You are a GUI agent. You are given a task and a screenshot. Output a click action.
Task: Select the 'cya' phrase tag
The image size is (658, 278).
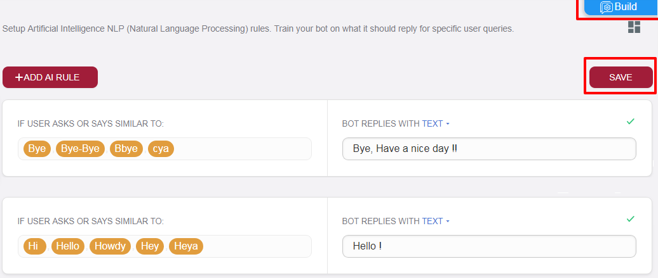pos(161,149)
